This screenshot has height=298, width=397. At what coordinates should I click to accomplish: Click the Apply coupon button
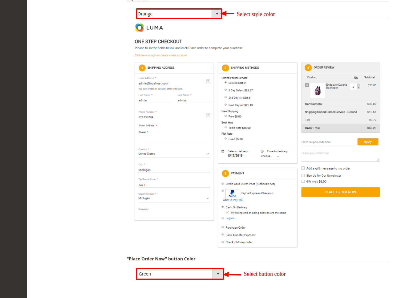368,142
